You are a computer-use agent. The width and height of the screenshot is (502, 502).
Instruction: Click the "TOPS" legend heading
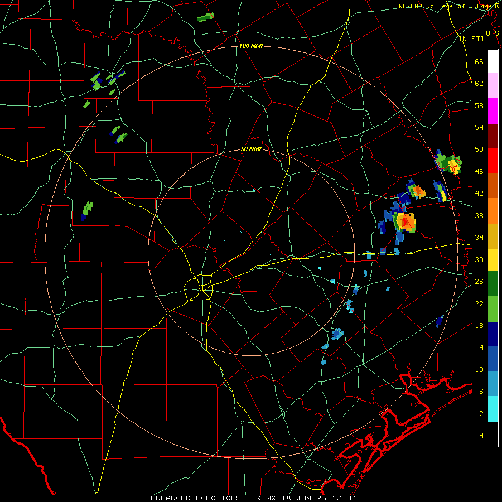tap(490, 33)
